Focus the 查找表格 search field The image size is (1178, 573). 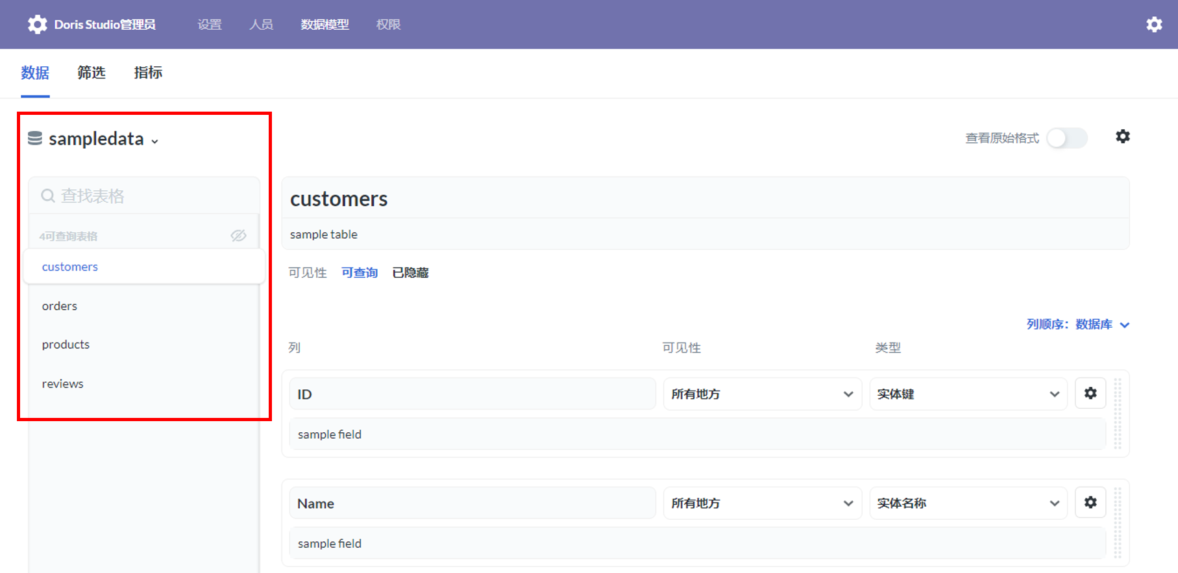144,195
